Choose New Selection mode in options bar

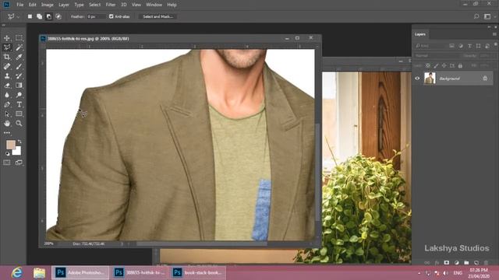coord(30,16)
